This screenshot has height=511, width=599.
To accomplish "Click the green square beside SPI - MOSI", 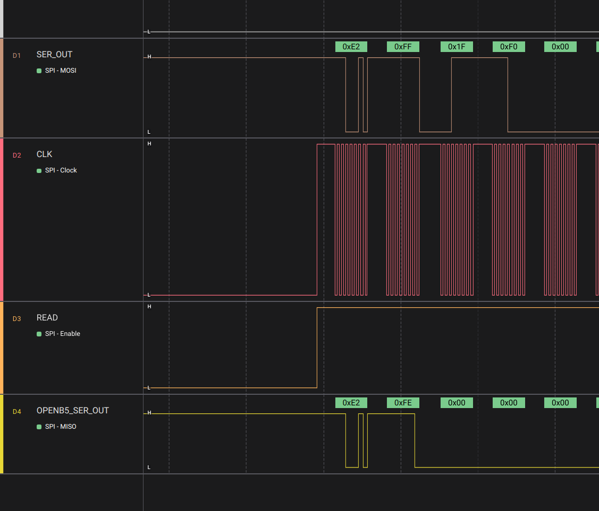I will (39, 71).
